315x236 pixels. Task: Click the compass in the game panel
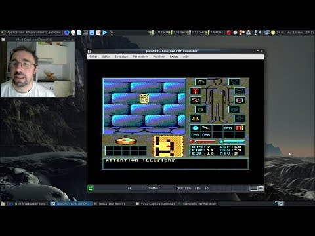coord(126,140)
